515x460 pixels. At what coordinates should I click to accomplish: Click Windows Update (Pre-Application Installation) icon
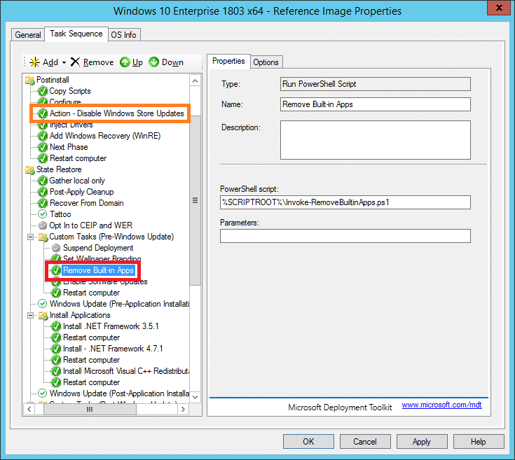(x=42, y=304)
